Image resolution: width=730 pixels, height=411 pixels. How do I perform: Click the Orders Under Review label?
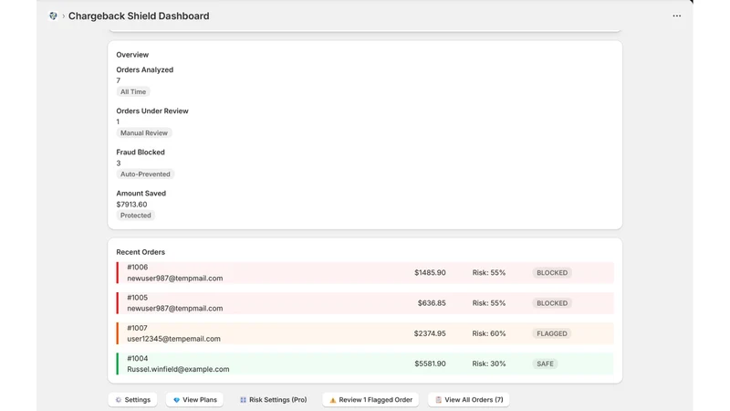tap(152, 111)
